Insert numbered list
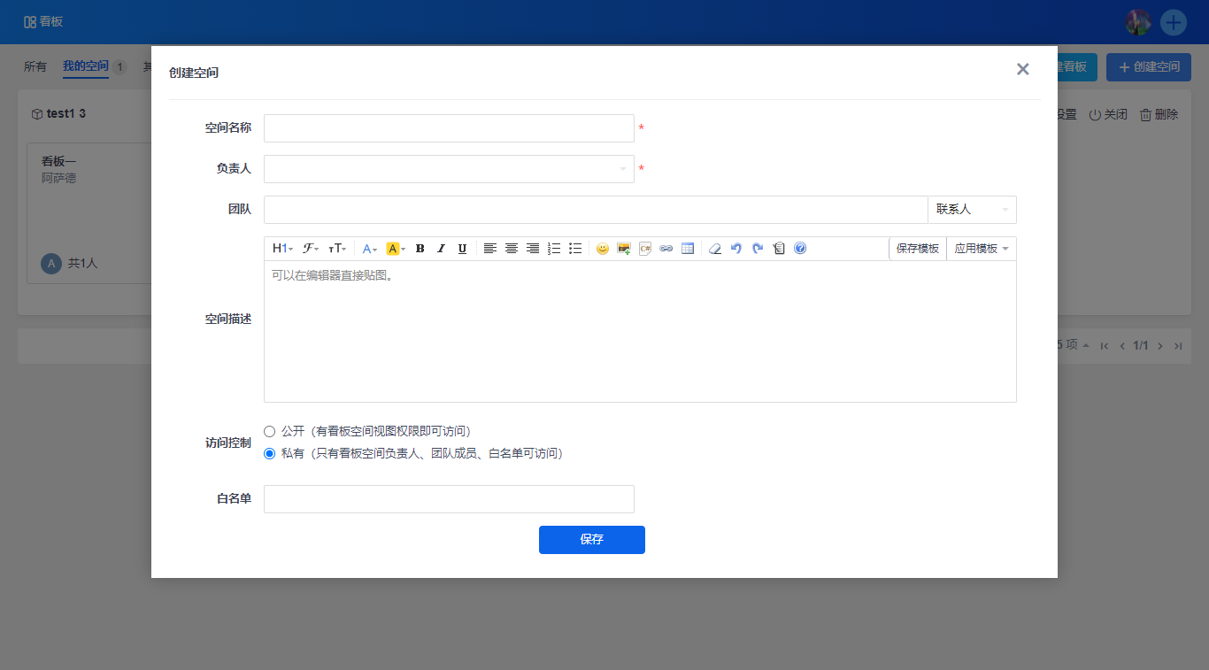The height and width of the screenshot is (670, 1209). [554, 249]
